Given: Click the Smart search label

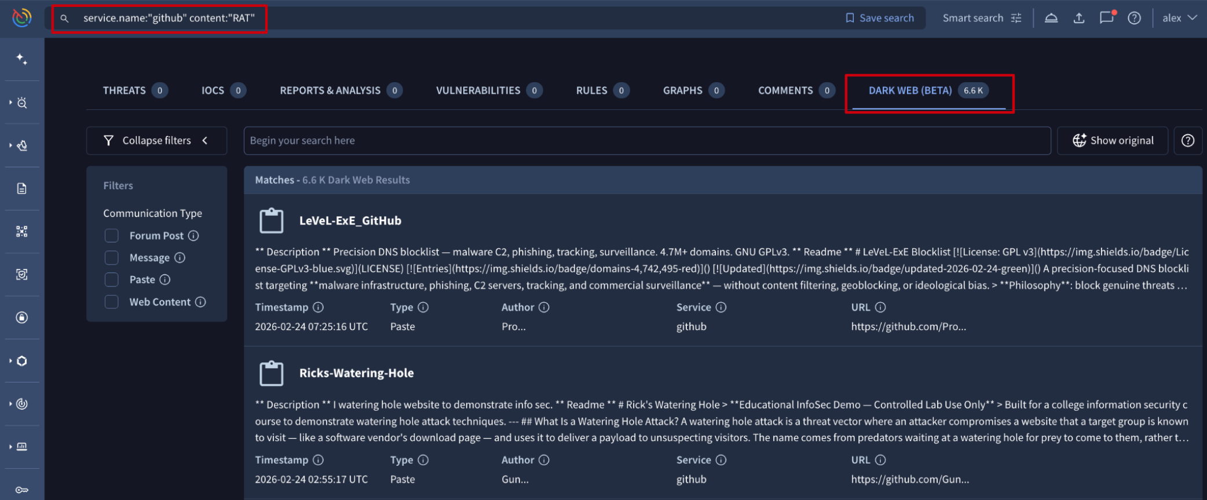Looking at the screenshot, I should coord(973,18).
